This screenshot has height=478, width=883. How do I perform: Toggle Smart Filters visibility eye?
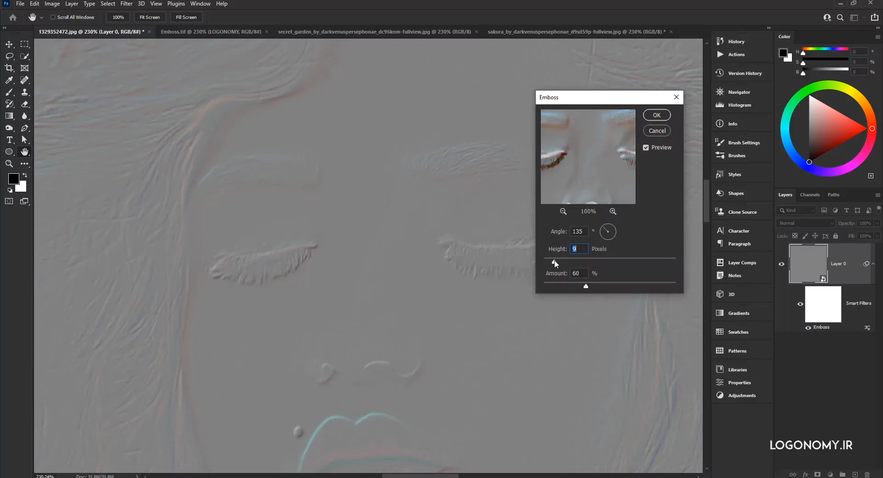coord(800,304)
